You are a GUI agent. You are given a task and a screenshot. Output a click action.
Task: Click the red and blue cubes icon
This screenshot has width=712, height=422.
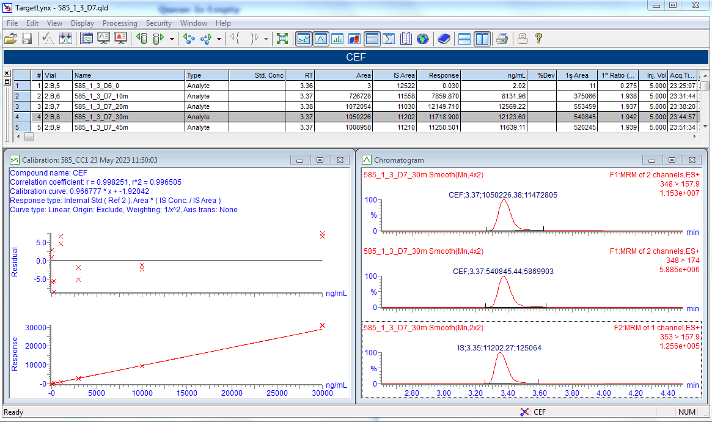354,39
